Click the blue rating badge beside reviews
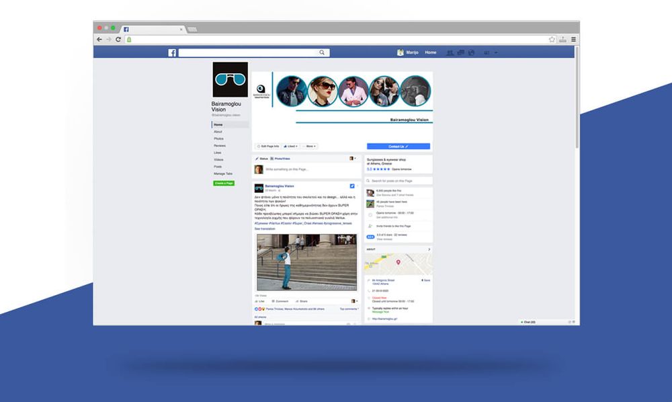 [370, 237]
